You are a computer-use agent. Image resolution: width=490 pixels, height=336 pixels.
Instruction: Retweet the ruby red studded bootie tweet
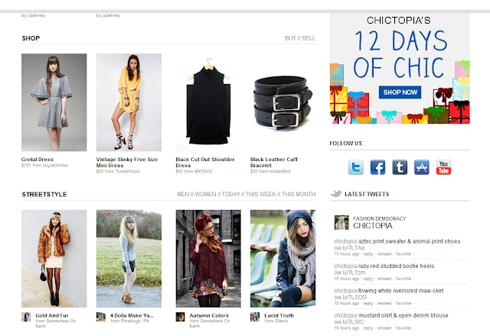click(384, 279)
